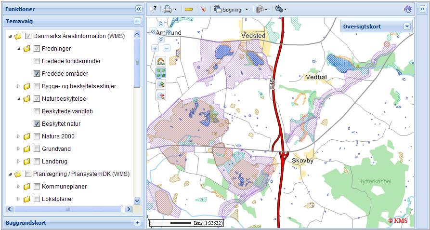Toggle Naturbeskyttelse checkbox
Viewport: 430px width, 230px height.
coord(37,98)
